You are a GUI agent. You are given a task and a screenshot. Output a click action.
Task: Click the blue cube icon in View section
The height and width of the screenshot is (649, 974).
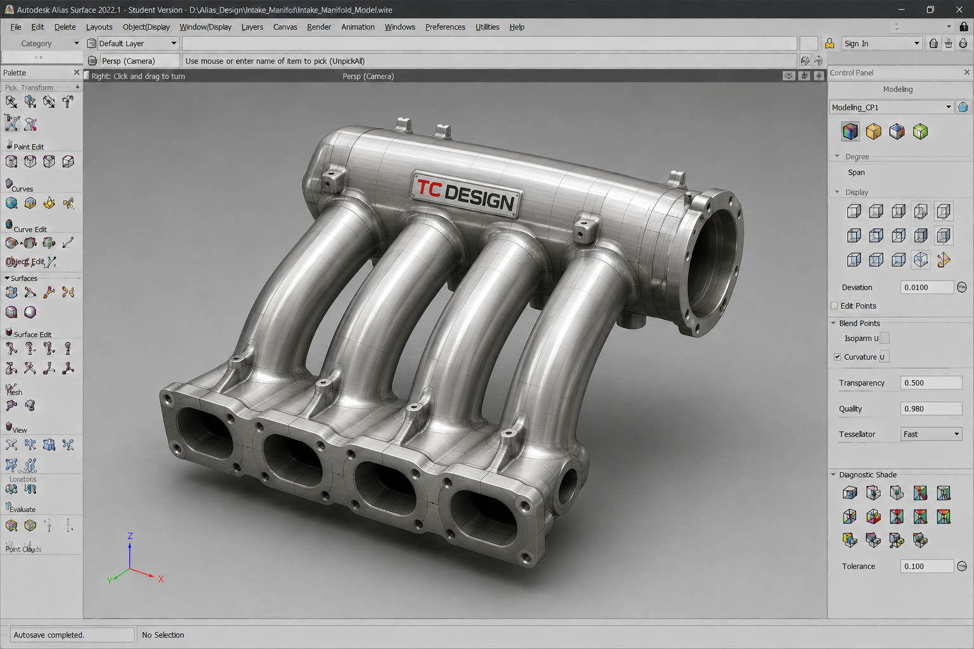pos(49,445)
